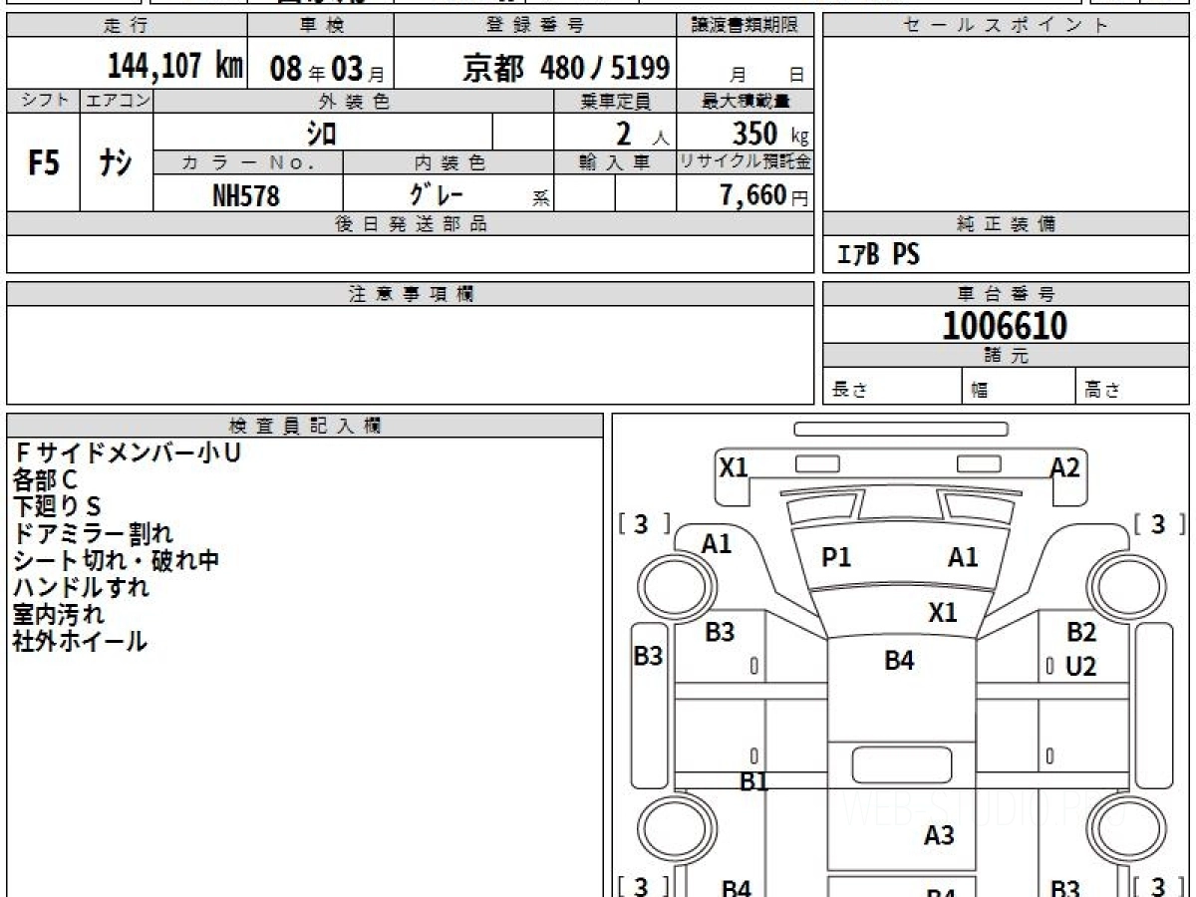The image size is (1196, 897).
Task: Select damage mark U2 on the diagram
Action: tap(1081, 667)
